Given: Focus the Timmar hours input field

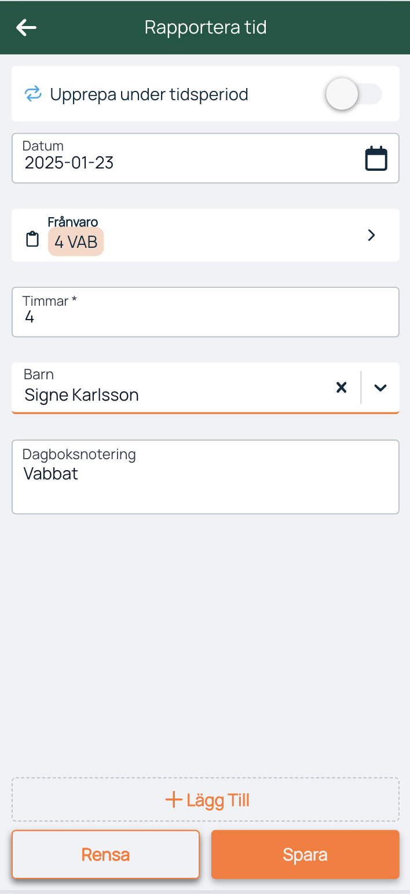Looking at the screenshot, I should coord(206,312).
